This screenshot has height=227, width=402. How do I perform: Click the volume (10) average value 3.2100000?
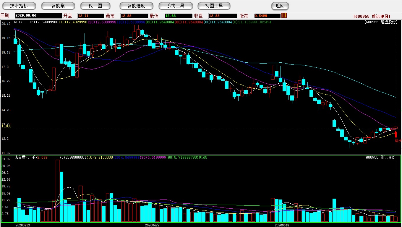coord(103,158)
